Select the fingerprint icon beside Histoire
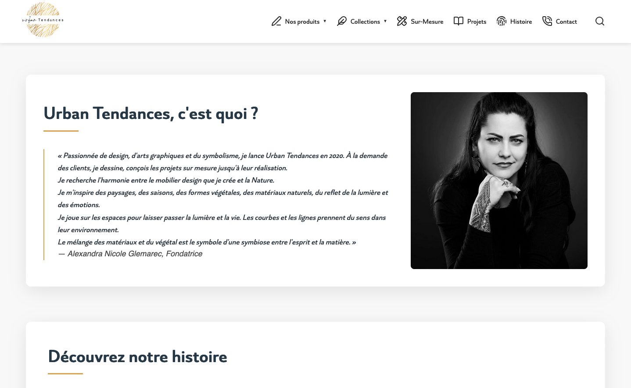The width and height of the screenshot is (631, 388). click(501, 21)
